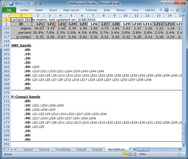Switch to Page Layout view icon

pyautogui.click(x=130, y=154)
